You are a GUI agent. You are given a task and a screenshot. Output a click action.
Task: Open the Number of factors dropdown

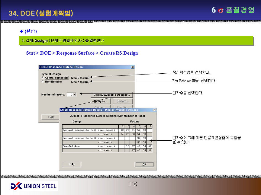[74, 95]
